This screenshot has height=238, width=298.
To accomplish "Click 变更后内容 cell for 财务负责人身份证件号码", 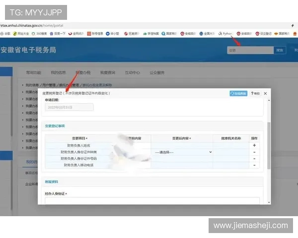I will (x=182, y=159).
